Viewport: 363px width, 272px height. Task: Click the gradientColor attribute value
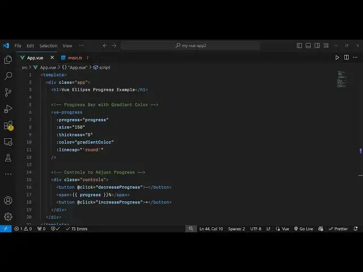pyautogui.click(x=95, y=142)
